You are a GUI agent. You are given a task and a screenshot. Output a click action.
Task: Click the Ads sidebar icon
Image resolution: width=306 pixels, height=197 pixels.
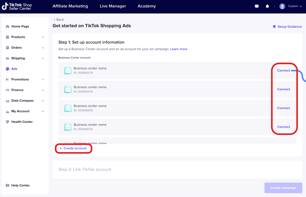7,69
